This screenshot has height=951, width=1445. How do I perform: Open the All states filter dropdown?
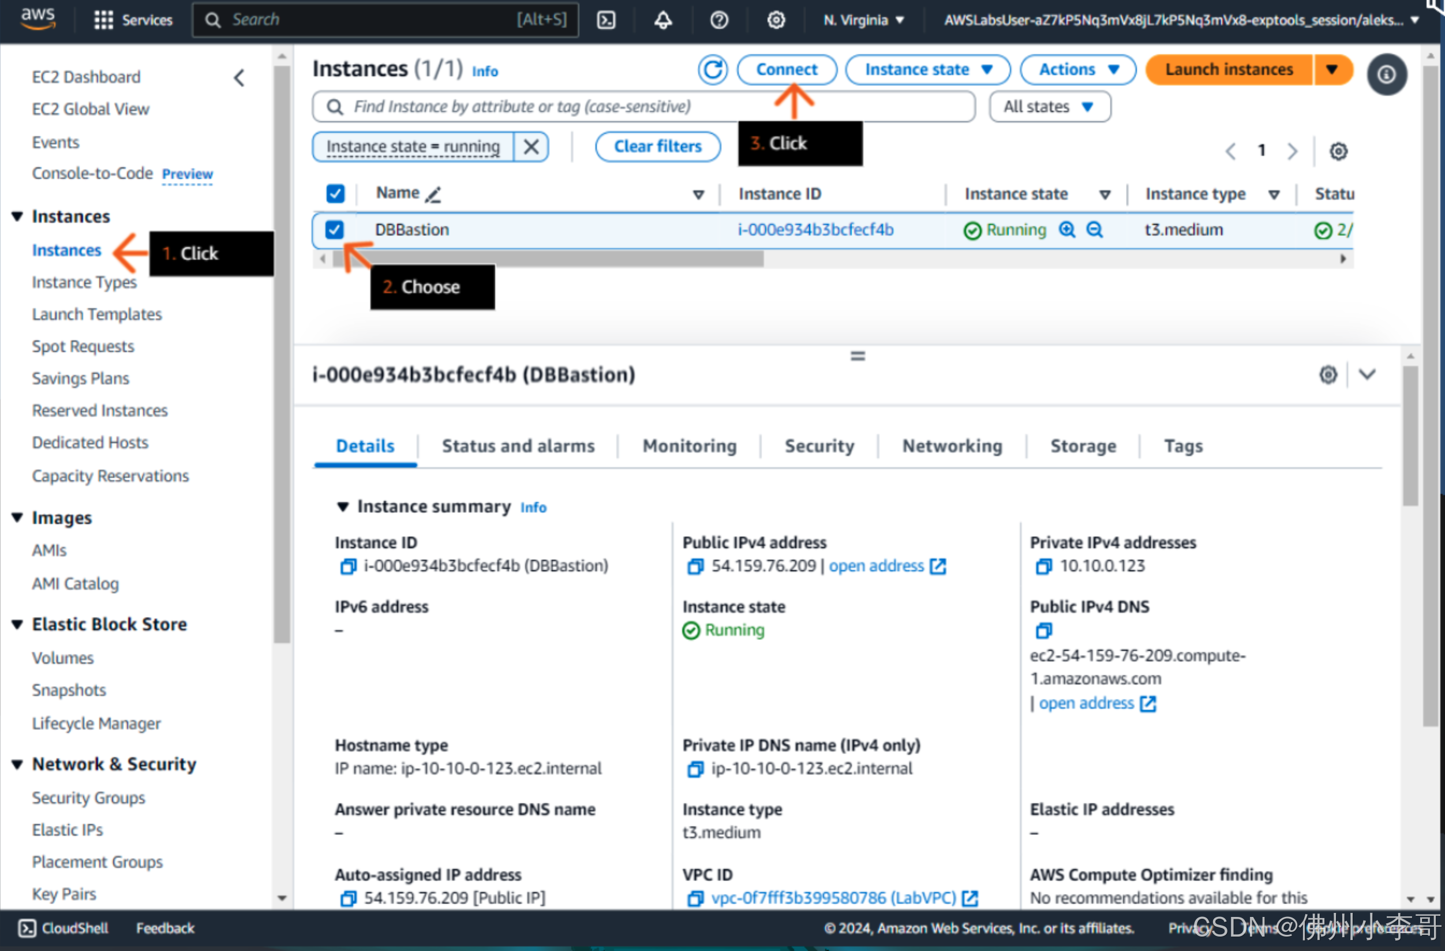[1049, 107]
